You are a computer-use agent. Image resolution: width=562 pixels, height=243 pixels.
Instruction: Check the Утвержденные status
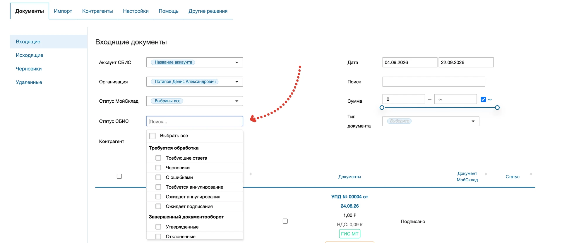[x=158, y=227]
